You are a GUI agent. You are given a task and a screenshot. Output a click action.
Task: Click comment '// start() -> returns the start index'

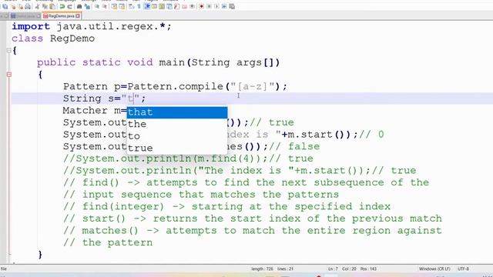pyautogui.click(x=253, y=219)
